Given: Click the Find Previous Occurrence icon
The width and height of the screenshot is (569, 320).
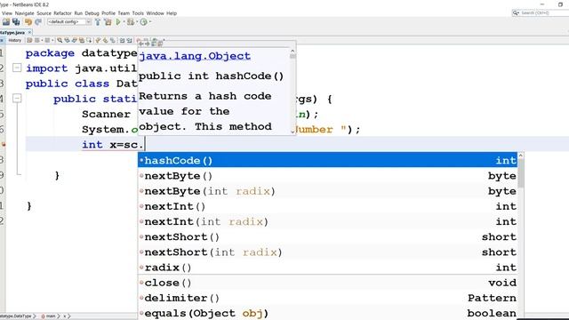Looking at the screenshot, I should (x=68, y=40).
